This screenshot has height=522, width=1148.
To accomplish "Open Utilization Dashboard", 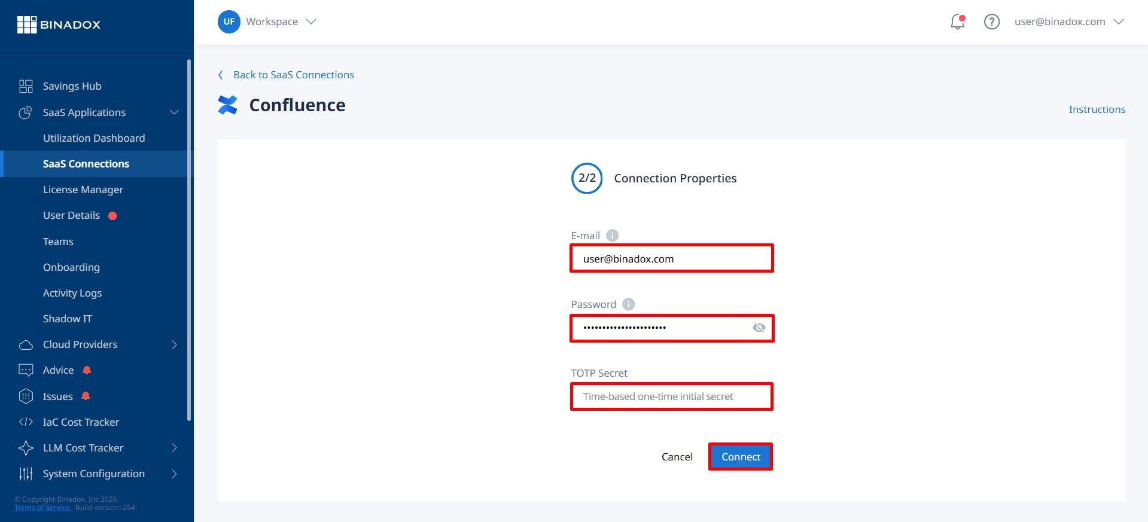I will pos(94,138).
